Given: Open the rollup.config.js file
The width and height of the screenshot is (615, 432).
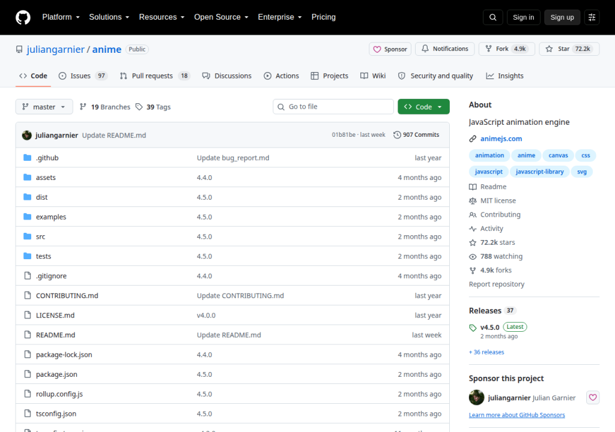Looking at the screenshot, I should (59, 394).
